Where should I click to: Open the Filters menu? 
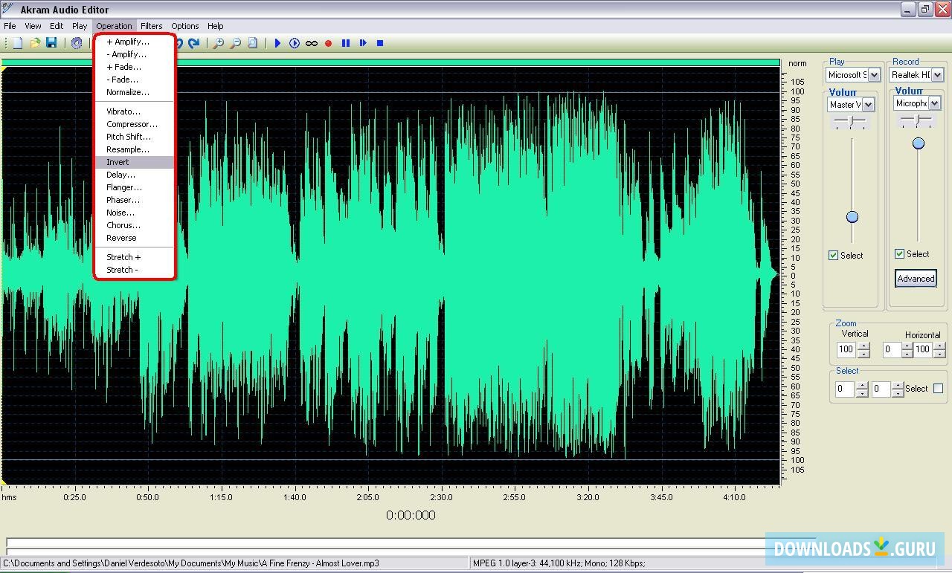[151, 26]
